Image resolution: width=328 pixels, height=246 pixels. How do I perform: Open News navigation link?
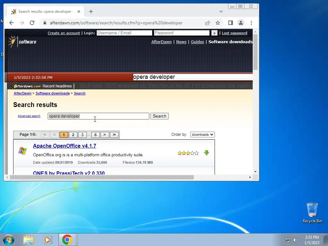point(181,42)
